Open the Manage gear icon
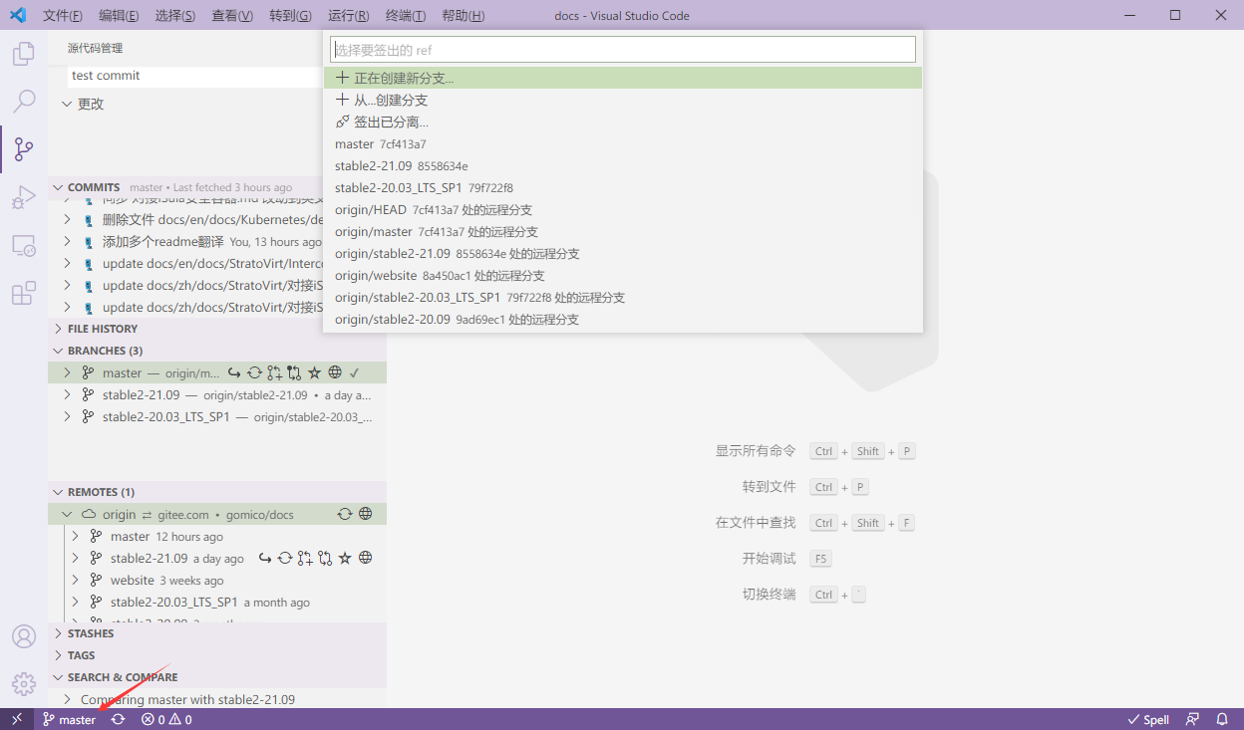 [x=23, y=684]
